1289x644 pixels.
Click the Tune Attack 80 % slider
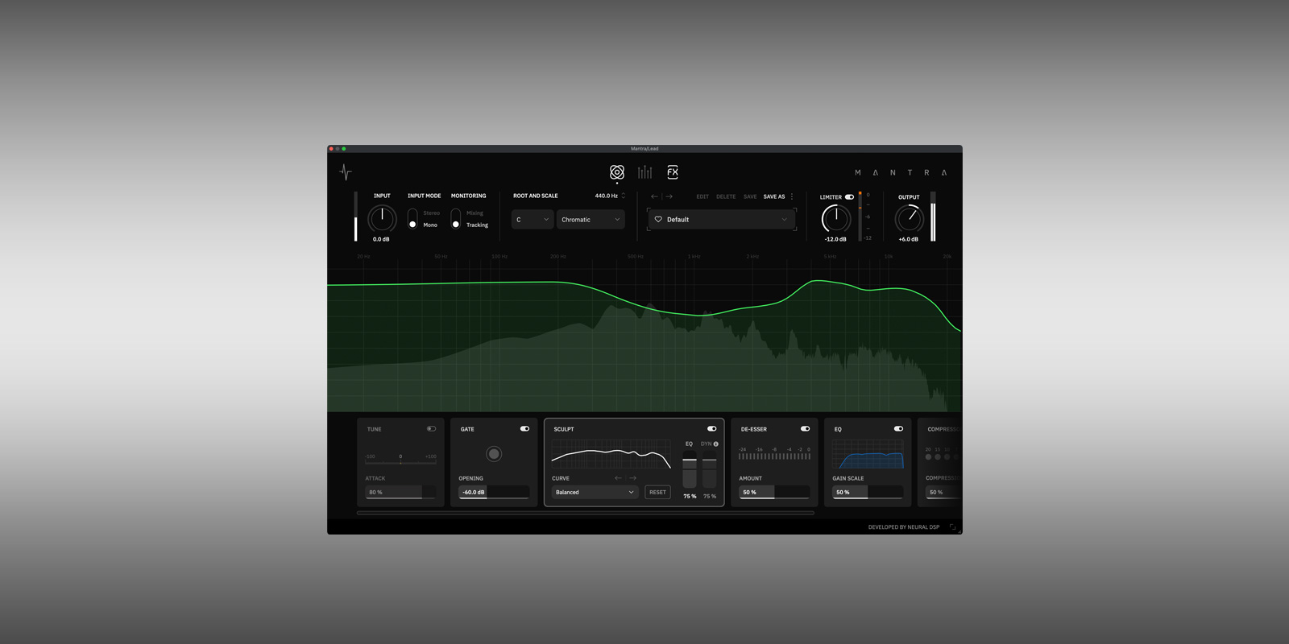tap(400, 492)
